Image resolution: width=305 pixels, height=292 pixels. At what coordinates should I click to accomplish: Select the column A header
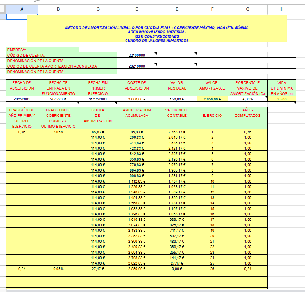point(22,9)
